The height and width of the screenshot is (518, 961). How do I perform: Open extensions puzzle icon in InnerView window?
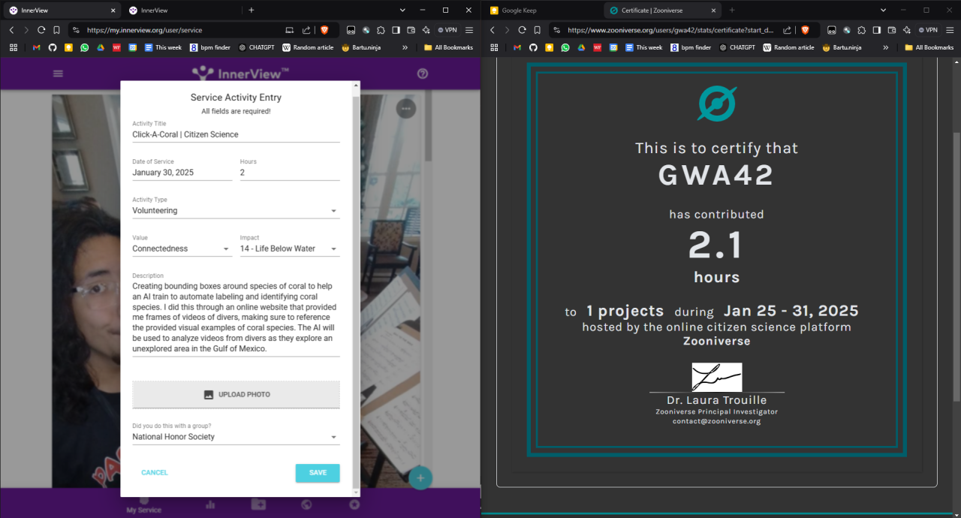381,30
